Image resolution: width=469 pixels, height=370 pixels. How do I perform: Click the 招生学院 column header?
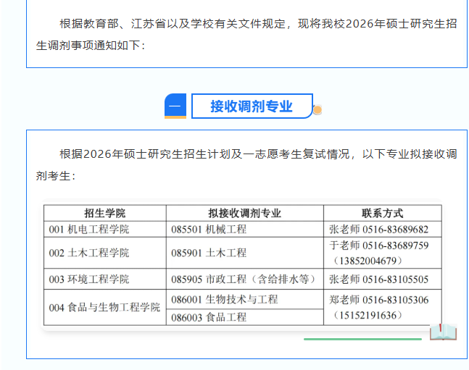click(104, 213)
